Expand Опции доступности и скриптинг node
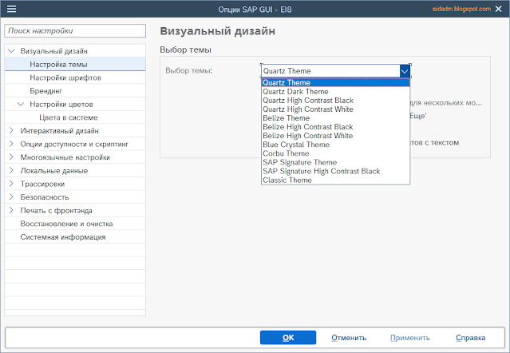The height and width of the screenshot is (353, 510). tap(11, 144)
